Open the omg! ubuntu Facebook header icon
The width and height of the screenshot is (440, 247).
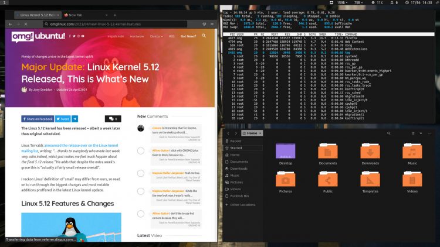pyautogui.click(x=70, y=36)
